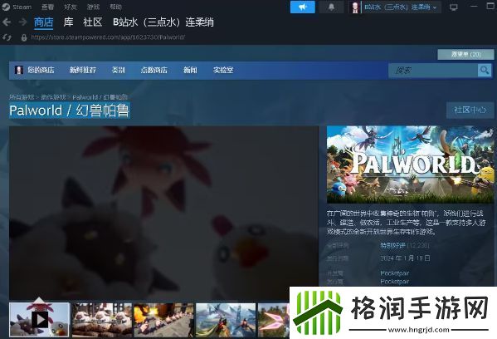Switch to the 社区 tab

click(93, 22)
